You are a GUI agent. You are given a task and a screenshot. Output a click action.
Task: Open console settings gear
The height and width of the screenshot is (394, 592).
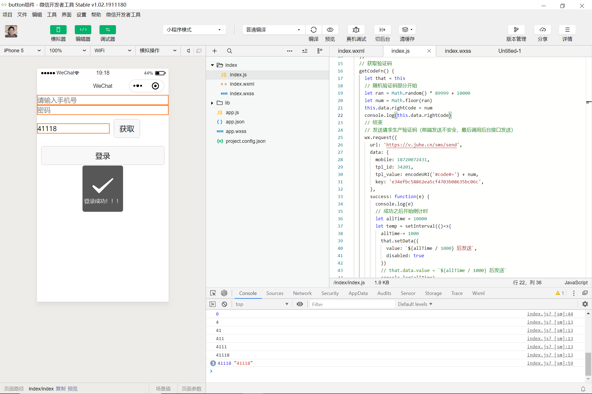(585, 304)
